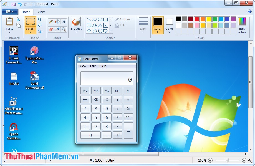Select the Line shape
The image size is (255, 166).
tap(89, 20)
